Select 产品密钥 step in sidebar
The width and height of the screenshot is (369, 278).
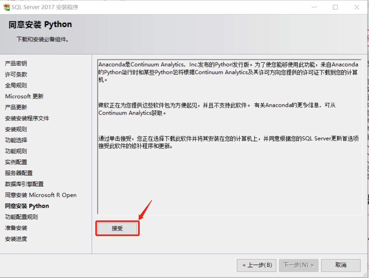coord(16,63)
